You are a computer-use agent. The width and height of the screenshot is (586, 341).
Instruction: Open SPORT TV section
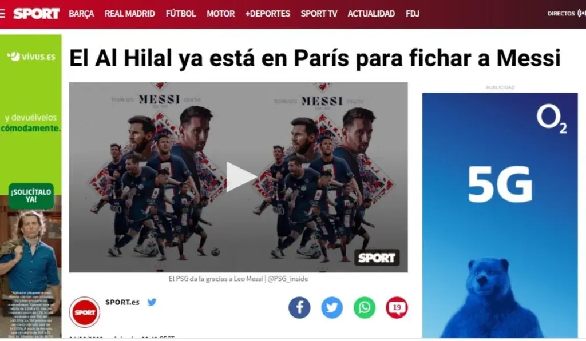(319, 14)
